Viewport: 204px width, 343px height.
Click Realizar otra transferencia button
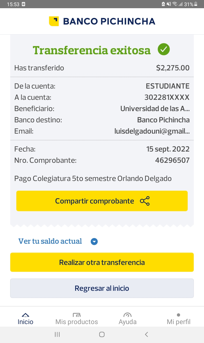102,262
